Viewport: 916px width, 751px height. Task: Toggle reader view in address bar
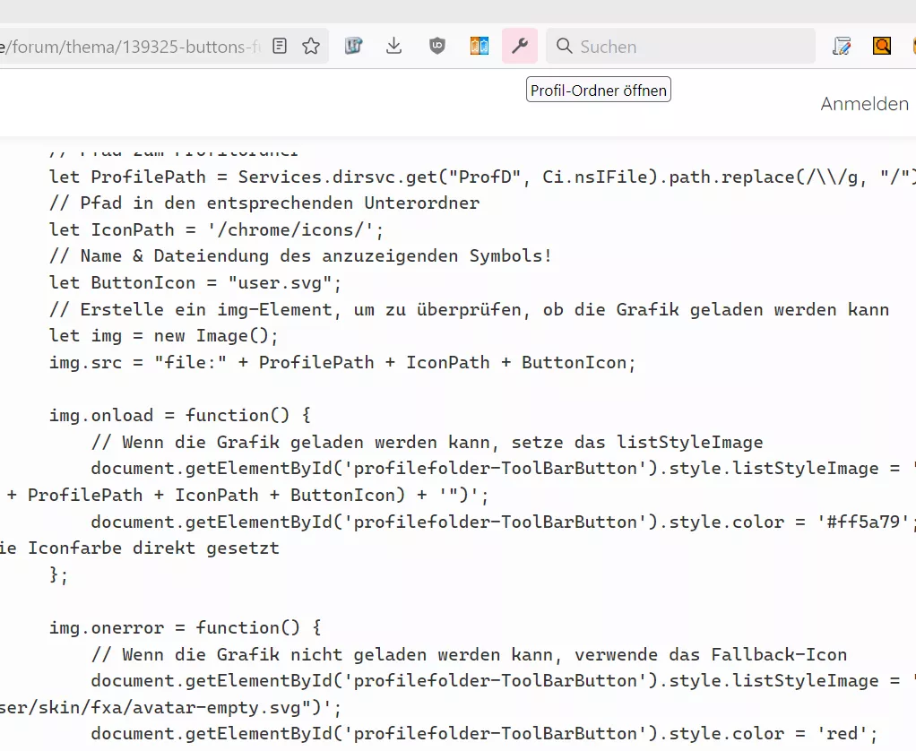coord(280,46)
